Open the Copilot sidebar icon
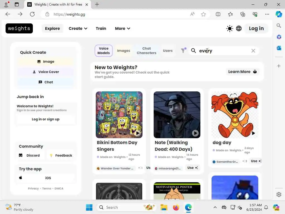Screen dimensions: 285x214 click(279, 14)
